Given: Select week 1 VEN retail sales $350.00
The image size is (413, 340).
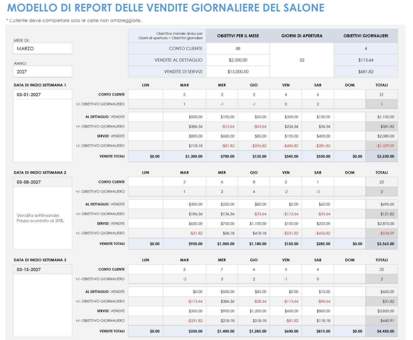Looking at the screenshot, I should click(286, 117).
